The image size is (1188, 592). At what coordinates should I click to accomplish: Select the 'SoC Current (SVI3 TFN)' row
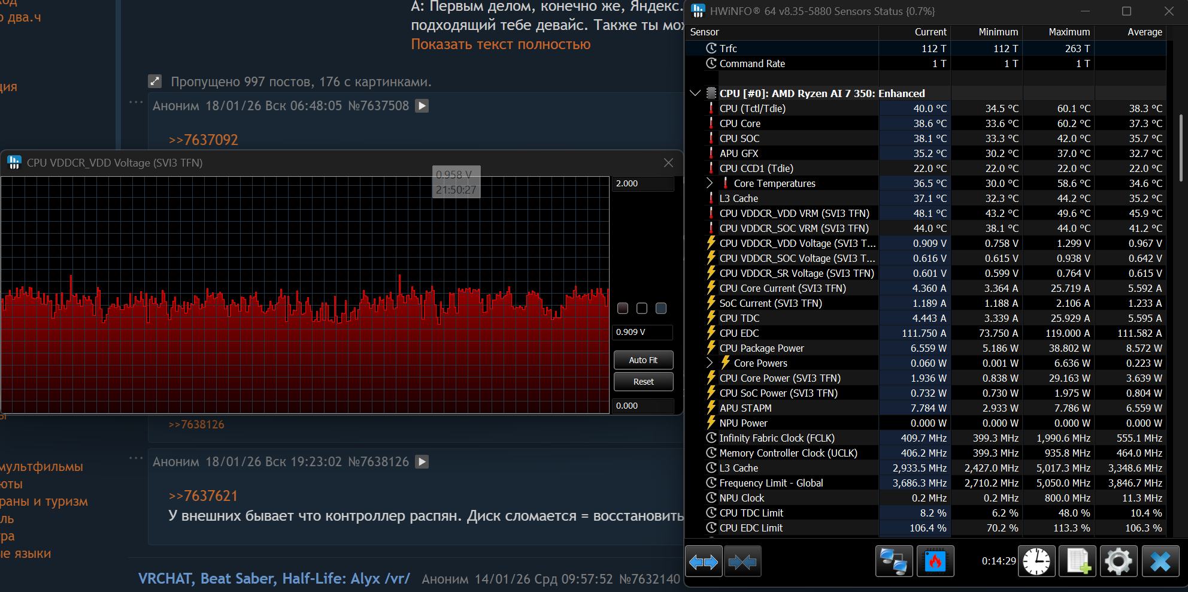[926, 303]
